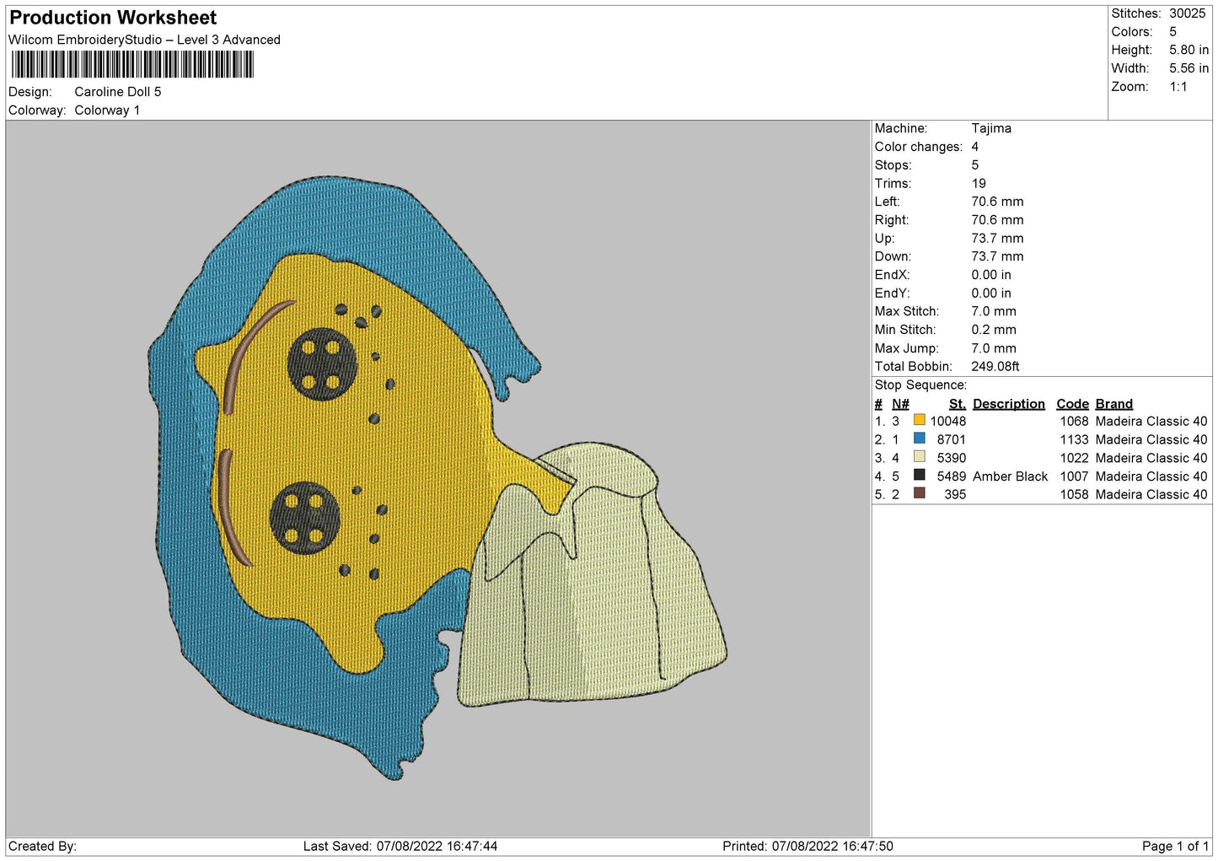
Task: Click the Min Stitch value '0.2 mm'
Action: 994,330
